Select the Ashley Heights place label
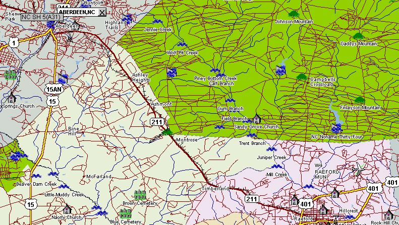 coord(141,77)
